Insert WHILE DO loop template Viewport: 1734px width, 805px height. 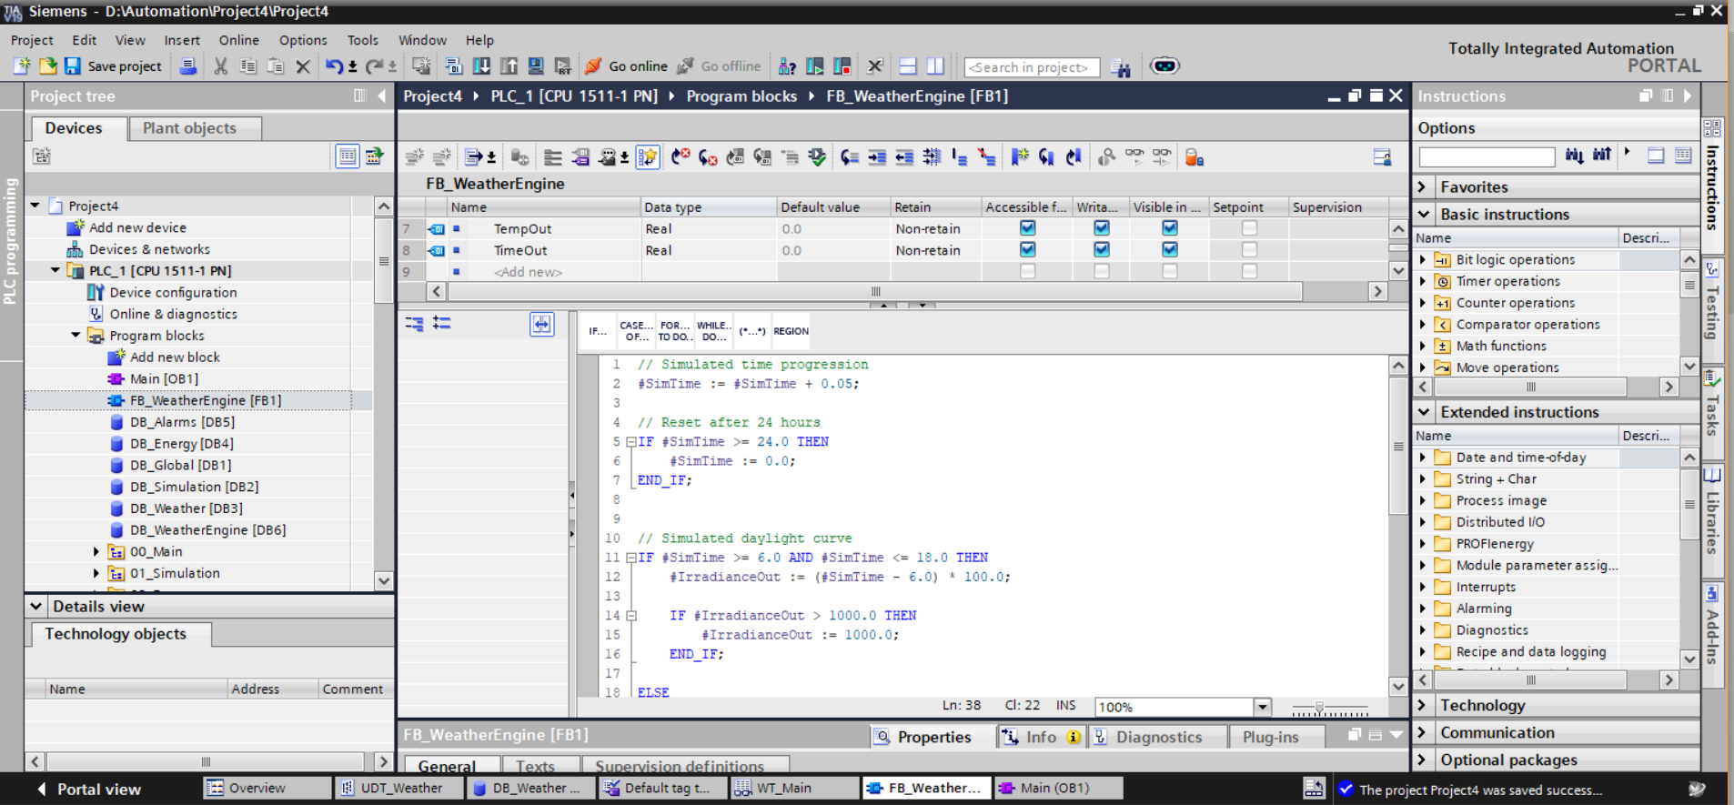(x=714, y=331)
